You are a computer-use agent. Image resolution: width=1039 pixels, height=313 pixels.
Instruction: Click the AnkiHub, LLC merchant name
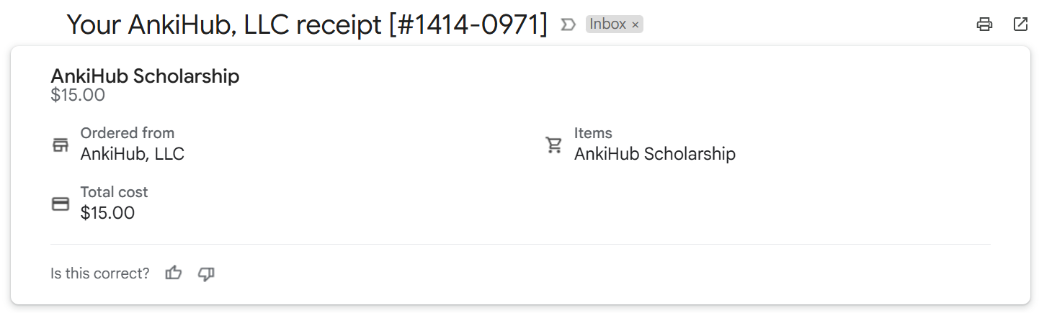tap(132, 154)
